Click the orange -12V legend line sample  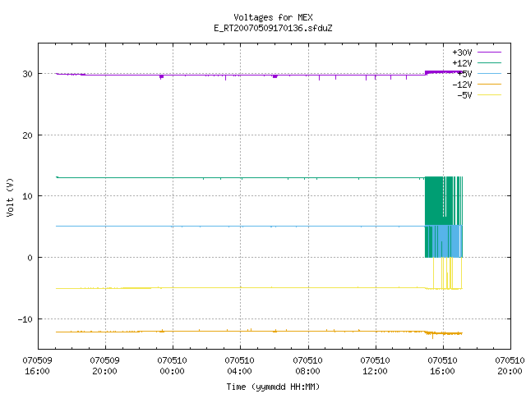click(489, 84)
